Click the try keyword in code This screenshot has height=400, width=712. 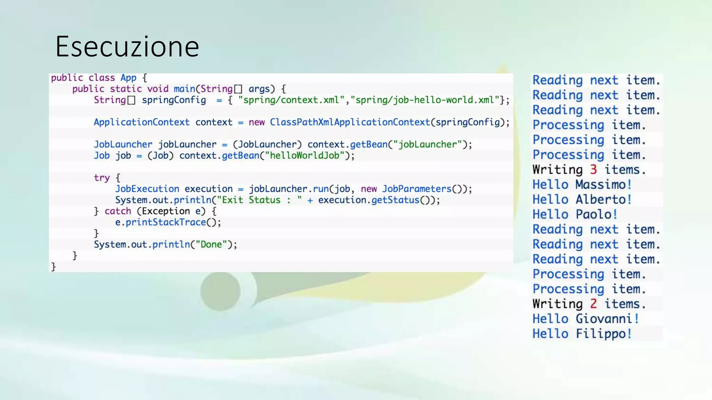[102, 178]
